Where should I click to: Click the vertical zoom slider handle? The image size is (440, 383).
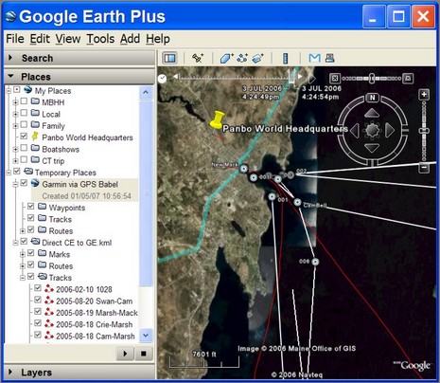424,130
